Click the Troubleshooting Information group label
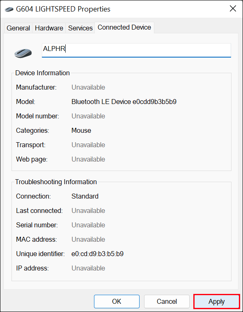 coord(56,182)
